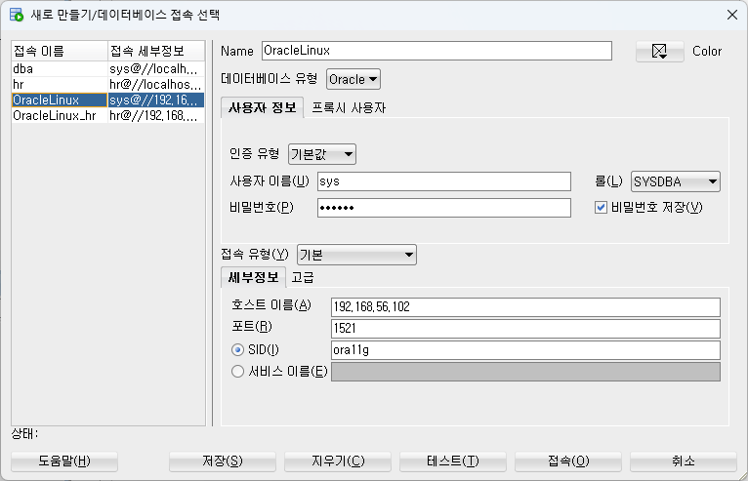Click the 지우기 button
Viewport: 748px width, 481px height.
338,461
